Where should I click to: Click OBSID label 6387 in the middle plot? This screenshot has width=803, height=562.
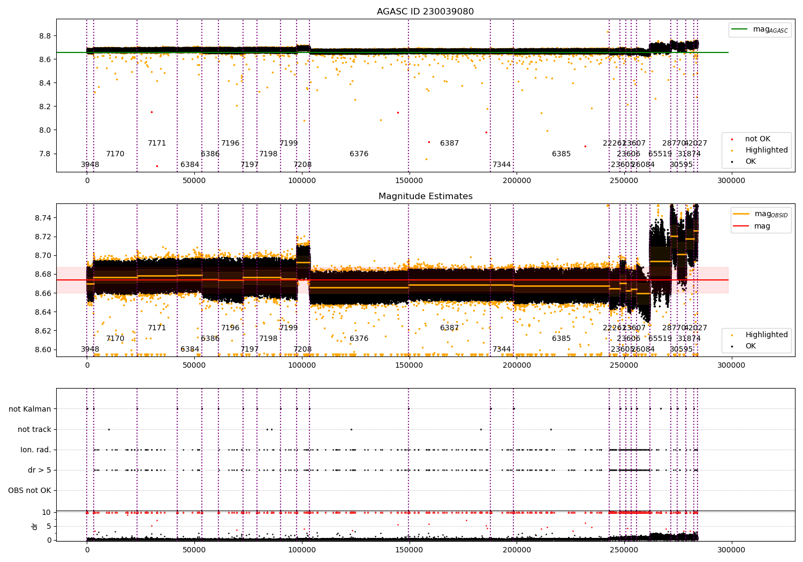[449, 328]
